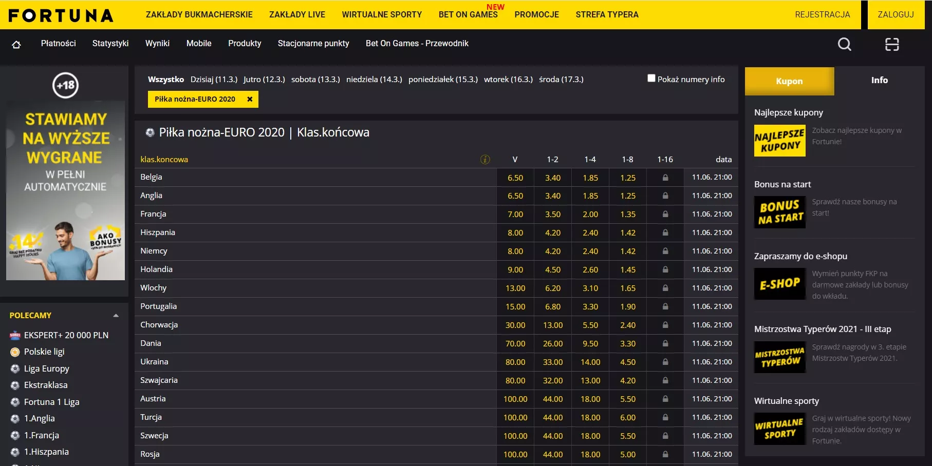Select Hiszpania 1-8 odds 1.42

(x=628, y=233)
